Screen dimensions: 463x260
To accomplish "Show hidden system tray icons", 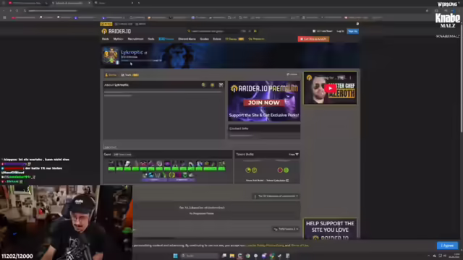I will click(x=429, y=256).
